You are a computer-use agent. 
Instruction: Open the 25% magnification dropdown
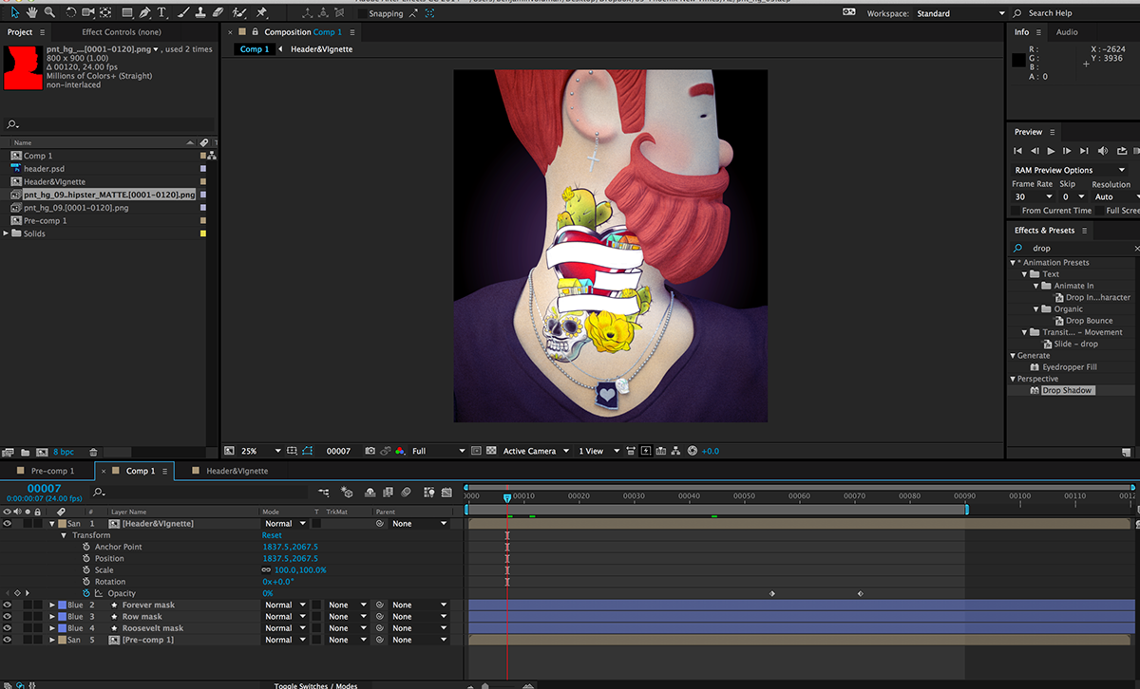[261, 451]
